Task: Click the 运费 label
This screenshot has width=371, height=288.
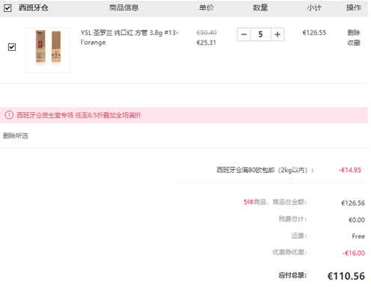Action: [299, 236]
